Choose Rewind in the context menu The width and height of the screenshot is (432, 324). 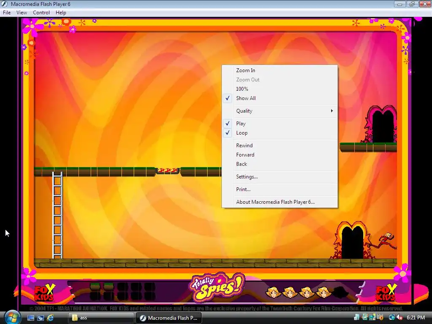[280, 146]
